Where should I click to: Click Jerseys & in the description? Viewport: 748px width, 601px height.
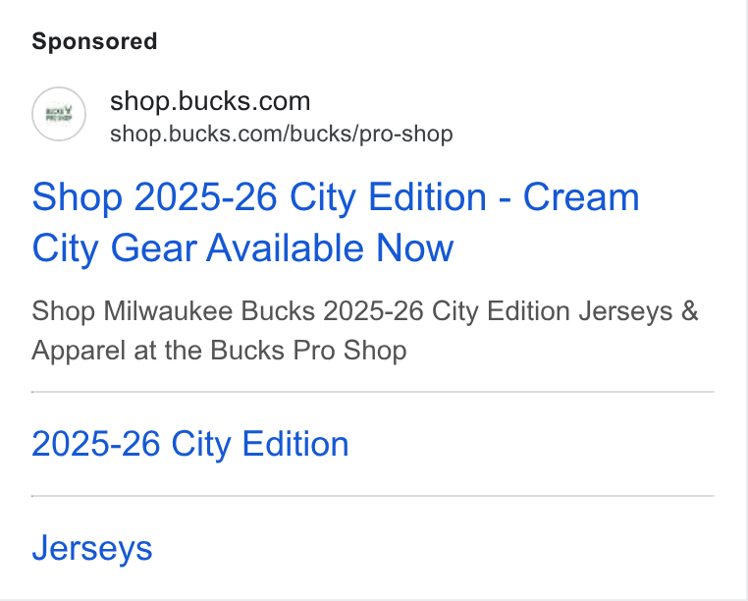pos(638,311)
